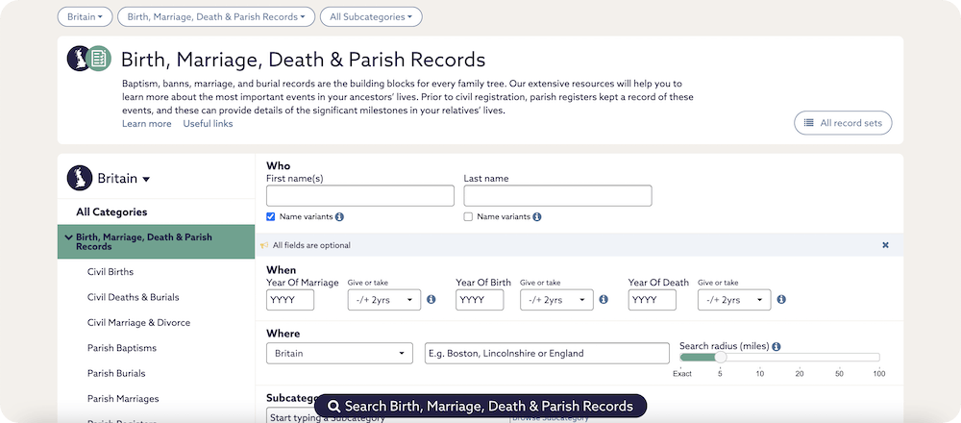
Task: Click info icon next to Year Of Marriage range
Action: (x=431, y=300)
